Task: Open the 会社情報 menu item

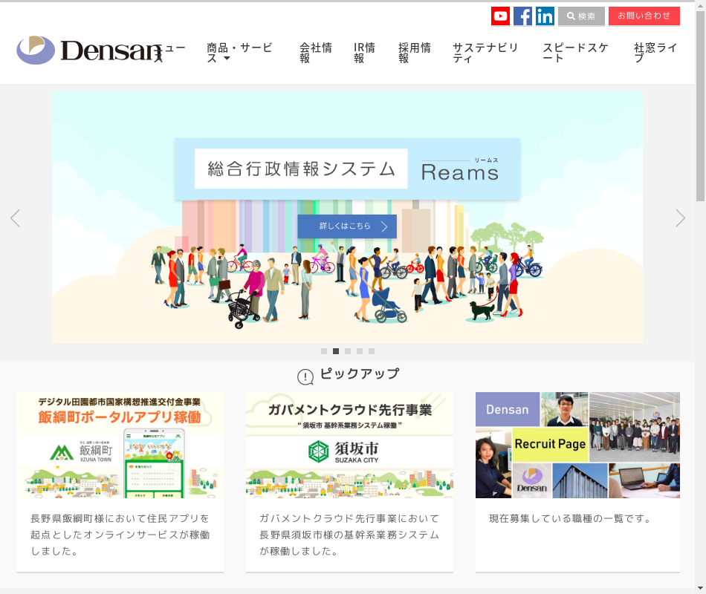Action: pos(315,53)
